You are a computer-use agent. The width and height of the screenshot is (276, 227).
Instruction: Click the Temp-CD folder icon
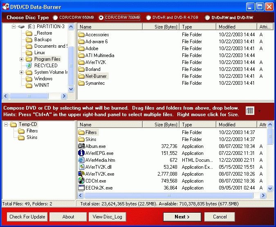[x=13, y=125]
